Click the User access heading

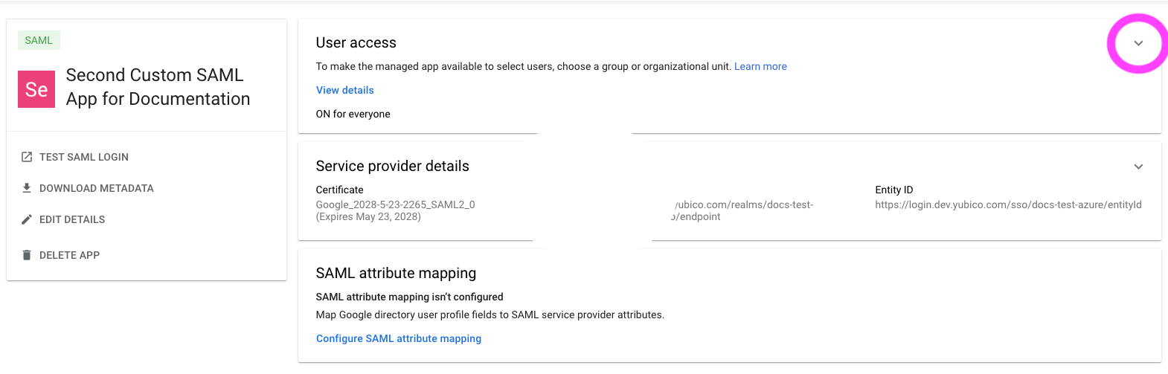tap(356, 43)
